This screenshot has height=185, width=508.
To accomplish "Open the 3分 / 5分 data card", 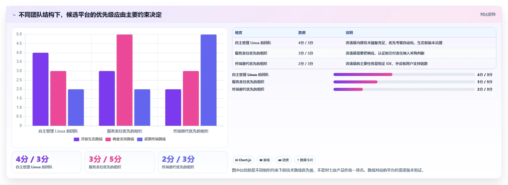I will tap(120, 162).
